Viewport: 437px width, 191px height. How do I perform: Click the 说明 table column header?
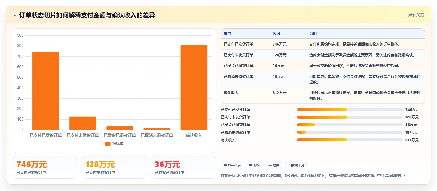(313, 34)
